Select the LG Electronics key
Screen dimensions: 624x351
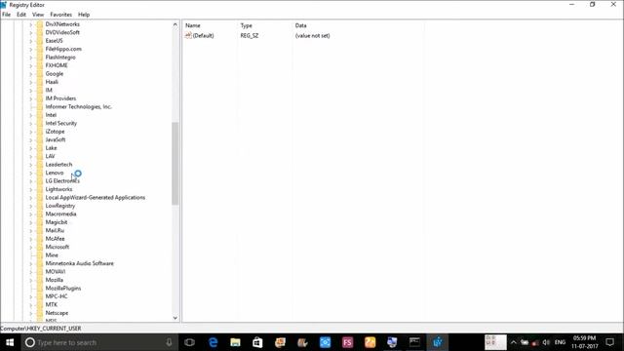pyautogui.click(x=62, y=181)
